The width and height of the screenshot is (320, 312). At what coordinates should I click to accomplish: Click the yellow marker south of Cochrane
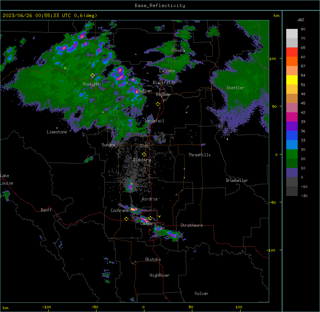pos(126,219)
